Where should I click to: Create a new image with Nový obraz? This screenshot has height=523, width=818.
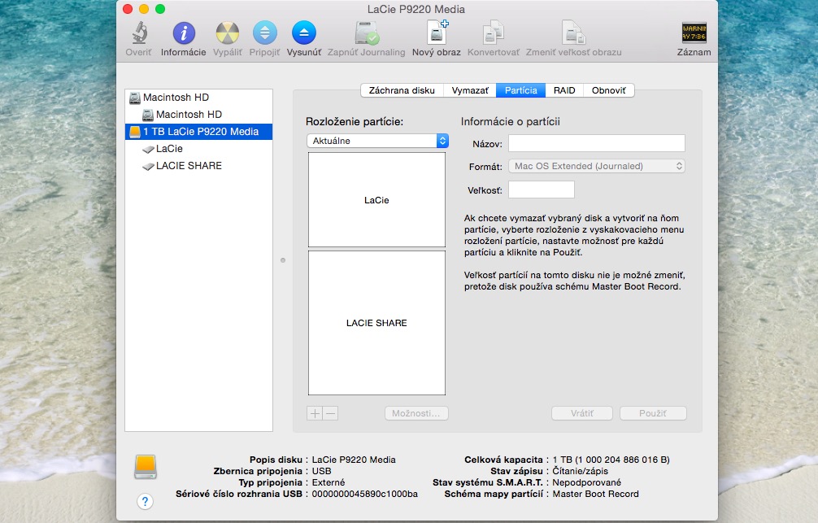(x=437, y=33)
